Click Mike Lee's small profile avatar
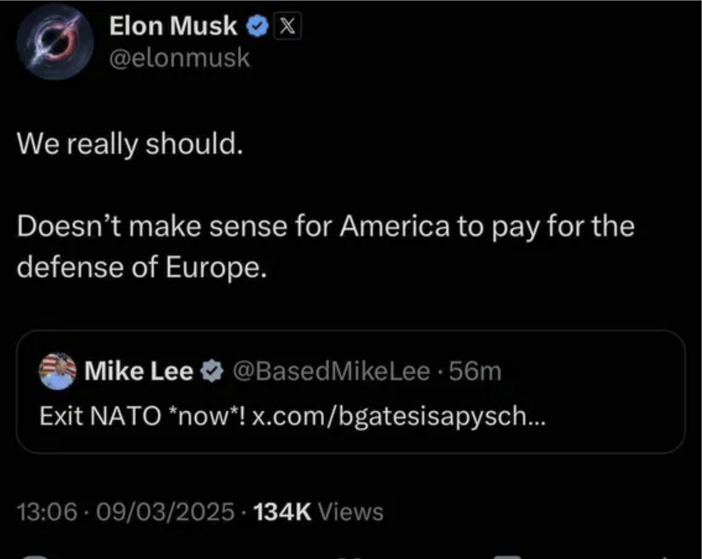This screenshot has width=702, height=559. [x=58, y=371]
